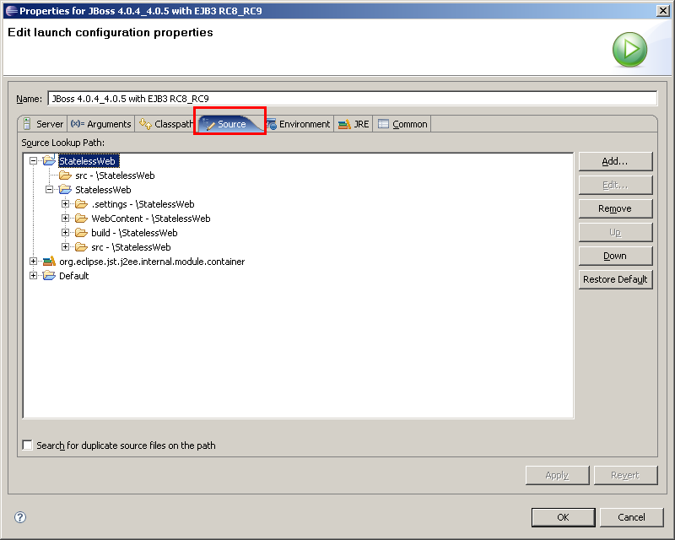Enable search for duplicate source files checkbox
The image size is (675, 540).
27,445
